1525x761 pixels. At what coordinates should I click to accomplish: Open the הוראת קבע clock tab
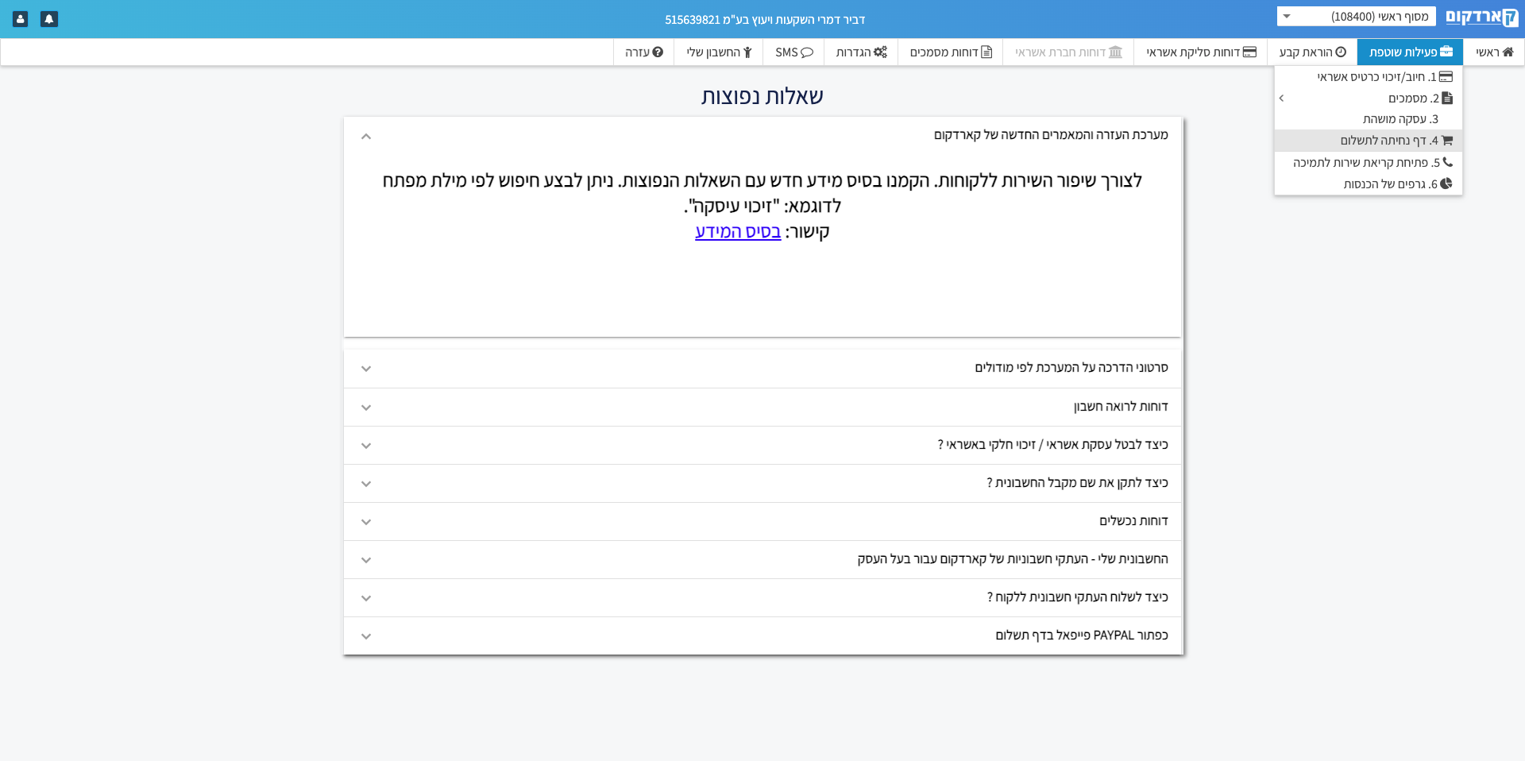pyautogui.click(x=1312, y=52)
